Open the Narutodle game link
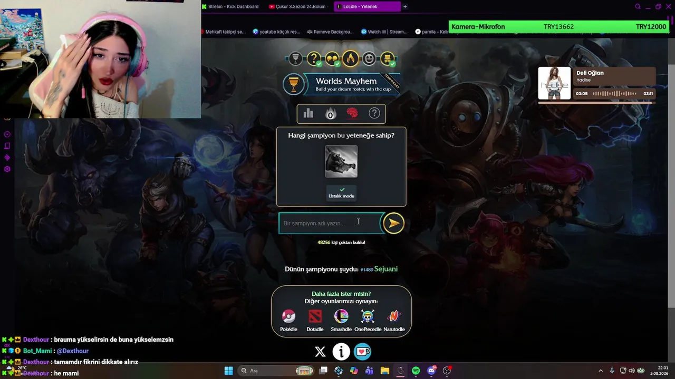 click(394, 320)
